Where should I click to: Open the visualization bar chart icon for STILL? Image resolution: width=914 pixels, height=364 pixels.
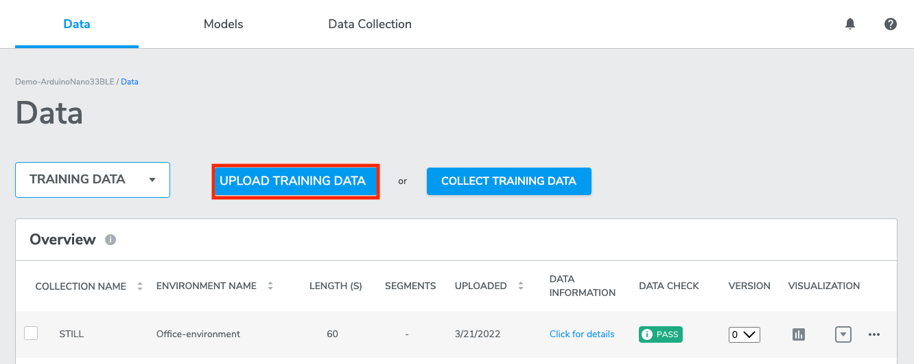click(x=798, y=334)
